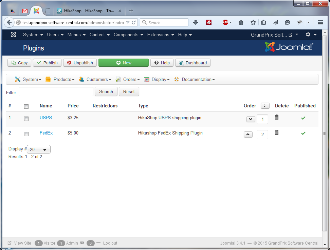The image size is (330, 250).
Task: Open the USPS plugin link
Action: pos(46,118)
